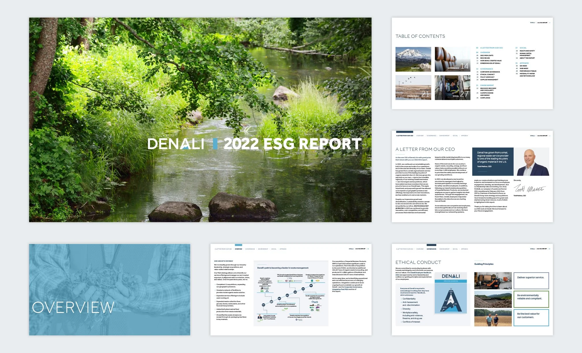Open the Denali ESG Report cover image

(x=200, y=120)
